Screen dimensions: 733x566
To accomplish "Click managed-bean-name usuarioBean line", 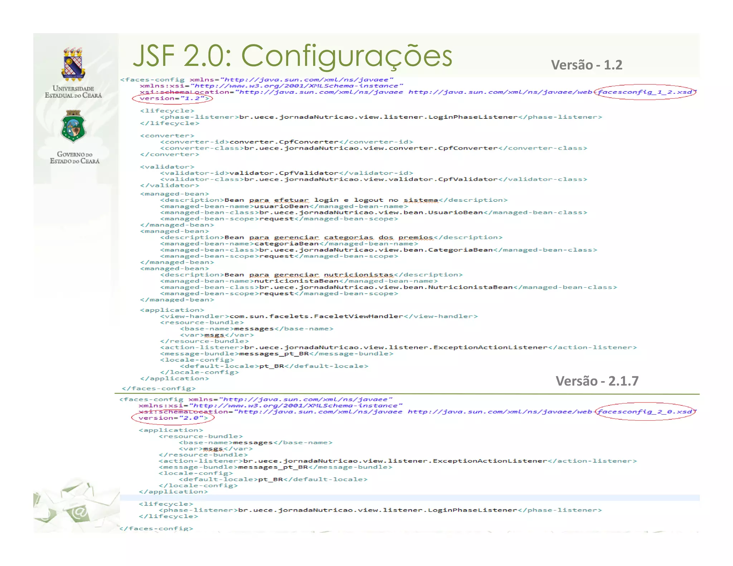I will point(284,206).
